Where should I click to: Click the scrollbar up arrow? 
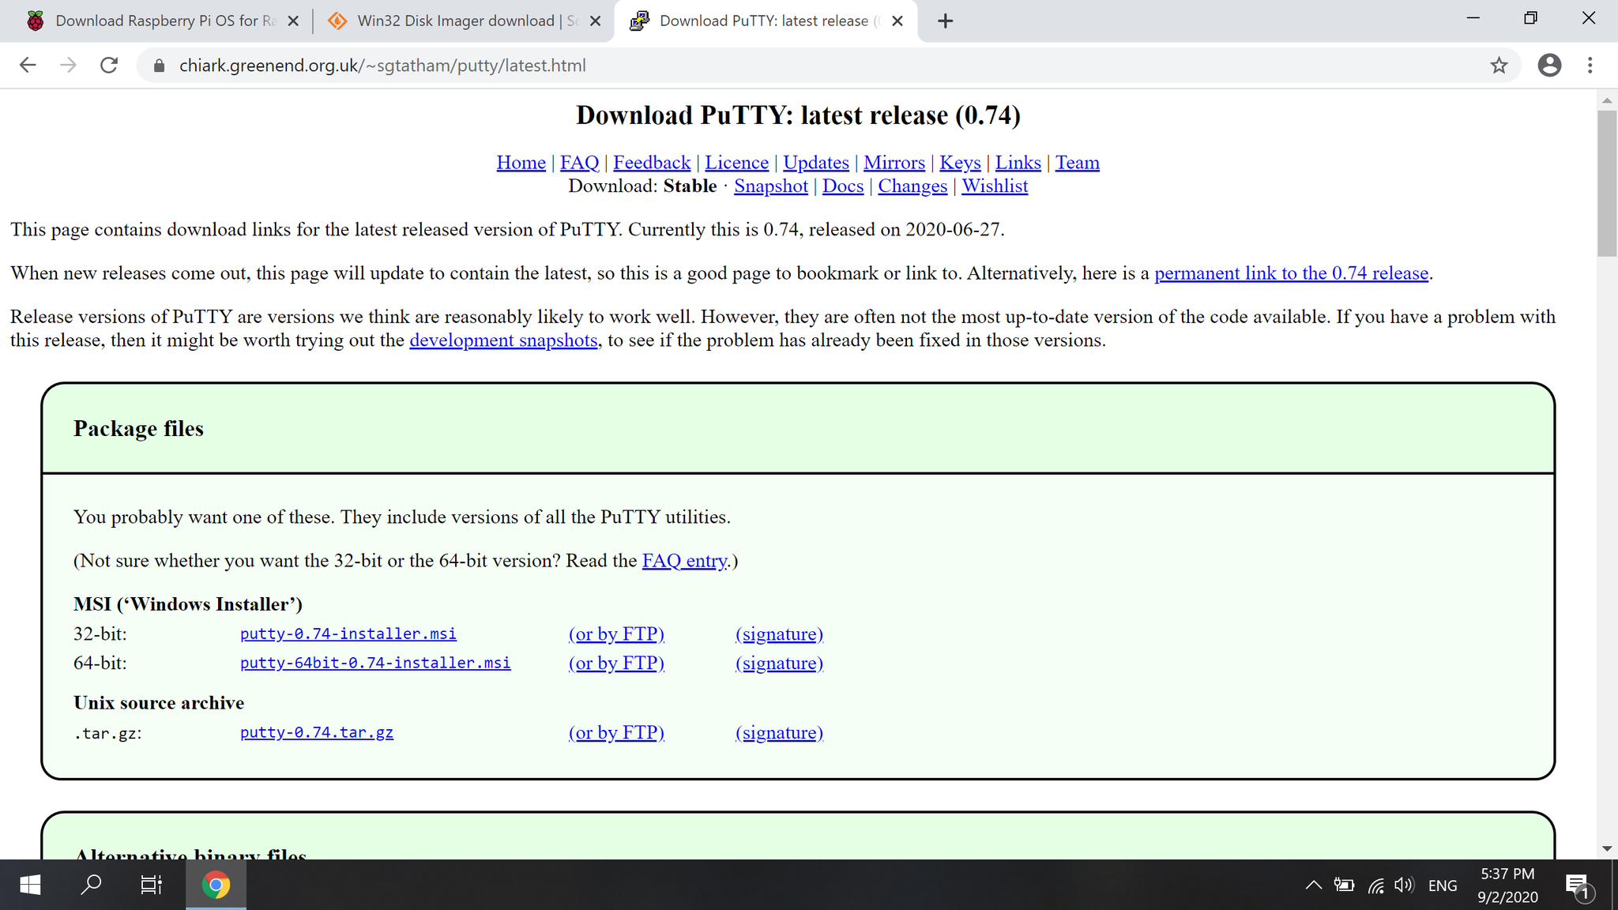pyautogui.click(x=1607, y=100)
